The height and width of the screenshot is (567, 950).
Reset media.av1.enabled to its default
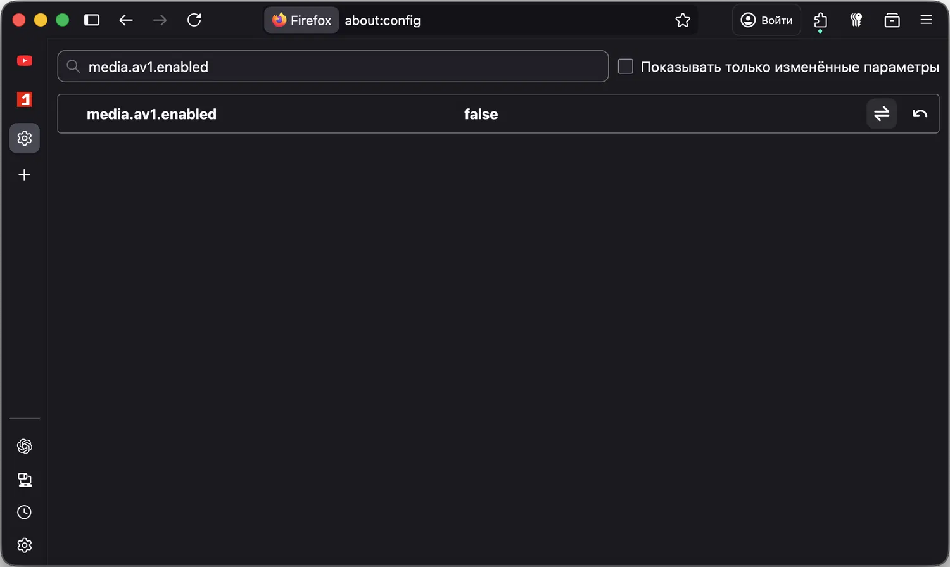[x=920, y=114]
